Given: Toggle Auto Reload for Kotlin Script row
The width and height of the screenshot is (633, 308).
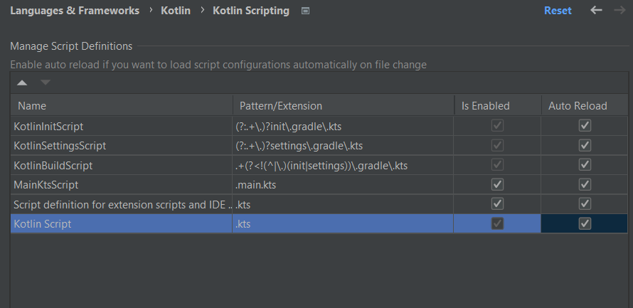Looking at the screenshot, I should click(585, 224).
